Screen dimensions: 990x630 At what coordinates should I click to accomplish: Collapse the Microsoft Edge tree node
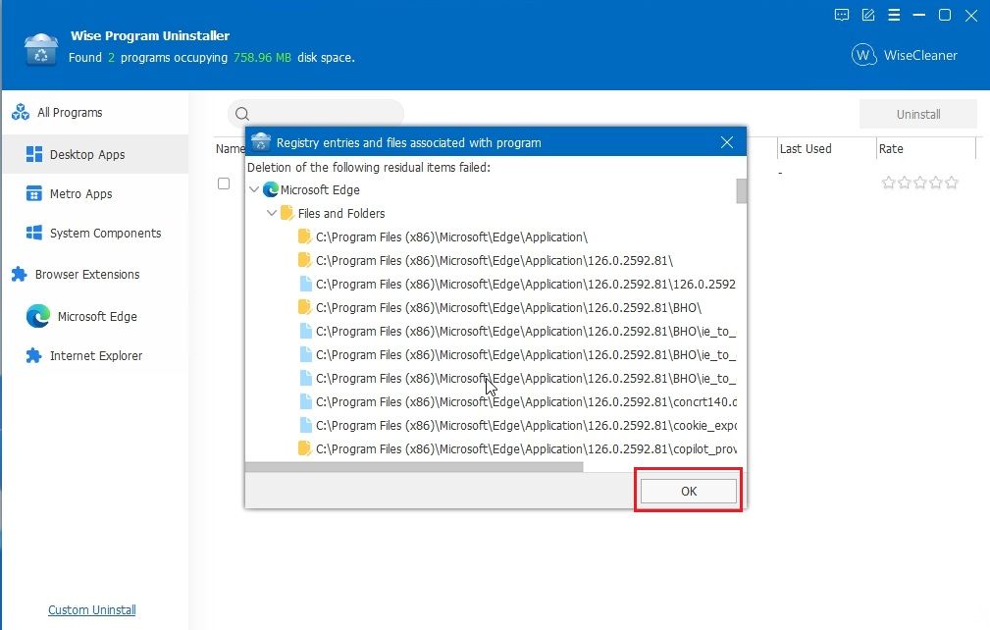[x=254, y=189]
